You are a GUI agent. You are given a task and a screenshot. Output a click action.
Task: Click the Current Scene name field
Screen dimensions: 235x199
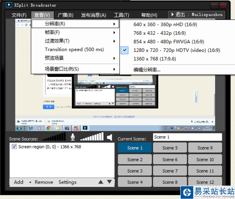point(187,137)
